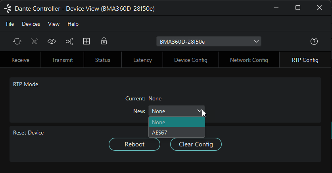The height and width of the screenshot is (173, 332).
Task: Click the Dante Controller logo in title bar
Action: click(x=8, y=8)
